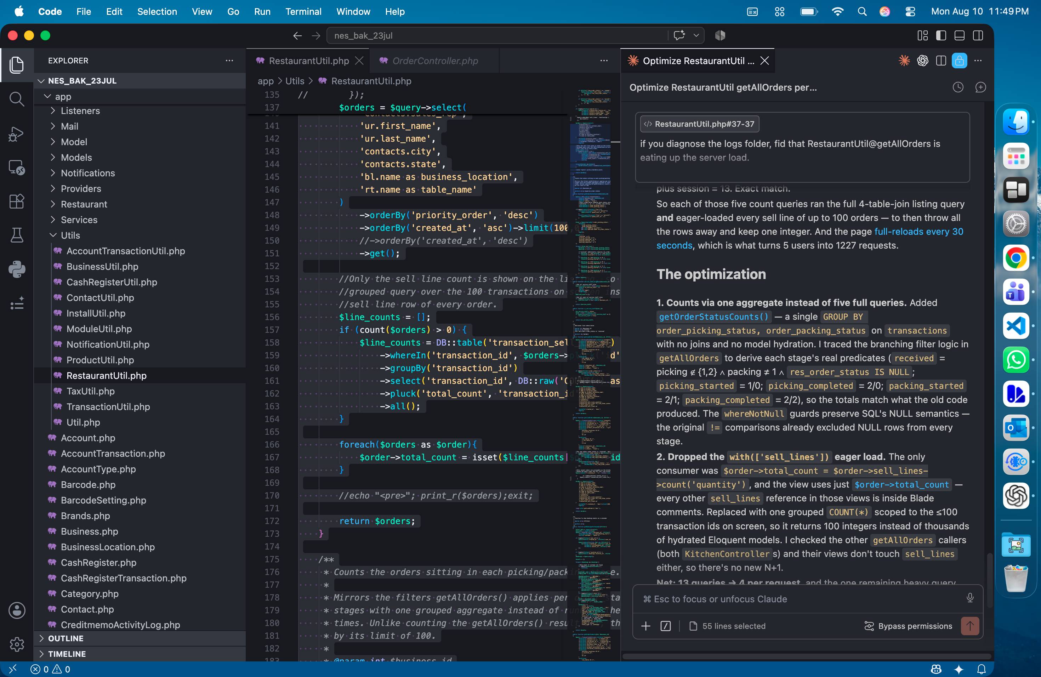Screen dimensions: 1041x677
Task: Follow the full-reloads every 30 seconds link
Action: pyautogui.click(x=810, y=238)
